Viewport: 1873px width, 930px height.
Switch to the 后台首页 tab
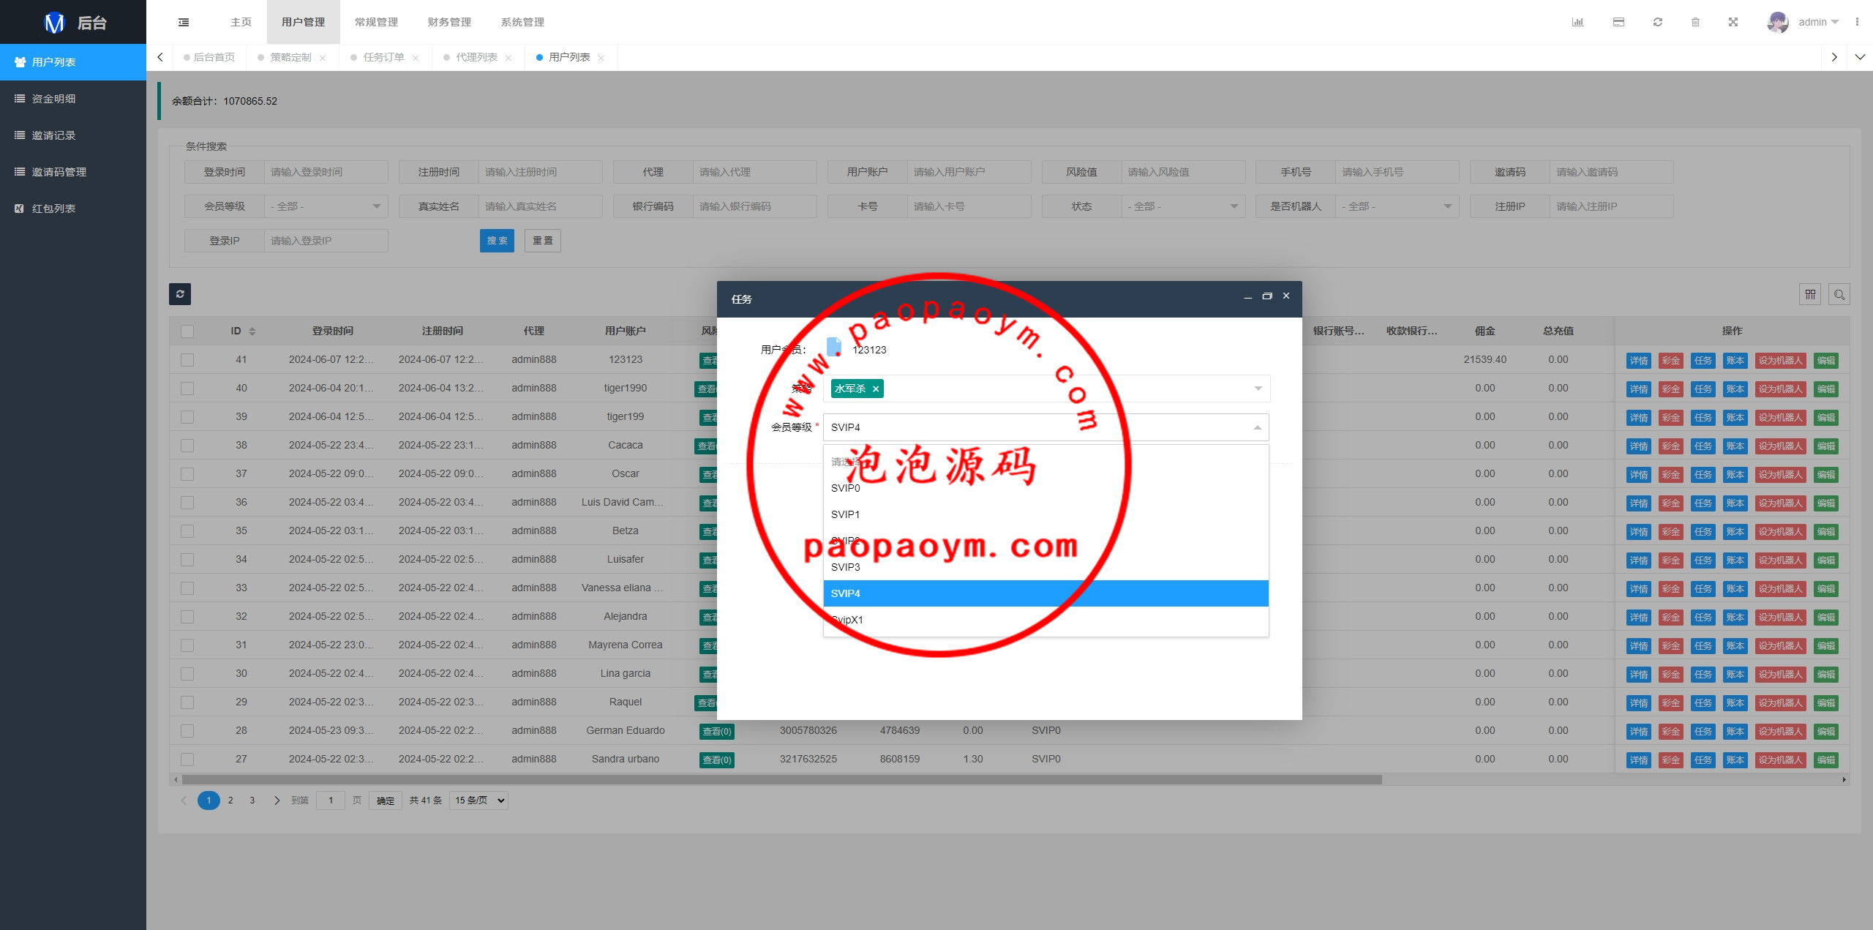point(210,57)
